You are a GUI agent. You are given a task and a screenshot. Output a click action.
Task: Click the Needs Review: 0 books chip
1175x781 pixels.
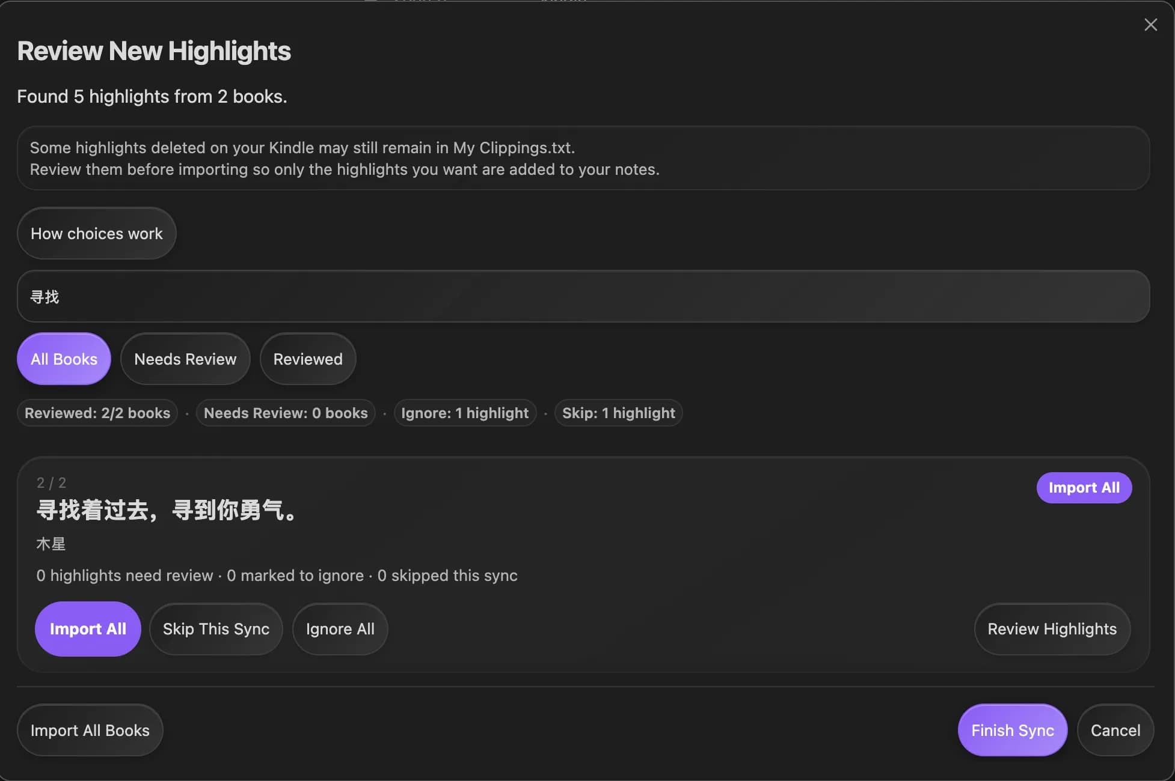click(x=286, y=413)
